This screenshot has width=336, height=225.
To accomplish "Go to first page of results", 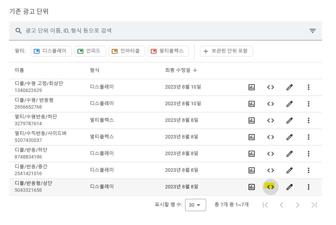I will click(265, 205).
